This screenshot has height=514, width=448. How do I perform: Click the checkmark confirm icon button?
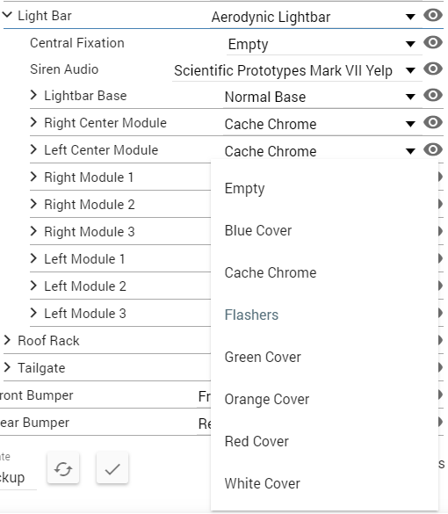click(112, 468)
